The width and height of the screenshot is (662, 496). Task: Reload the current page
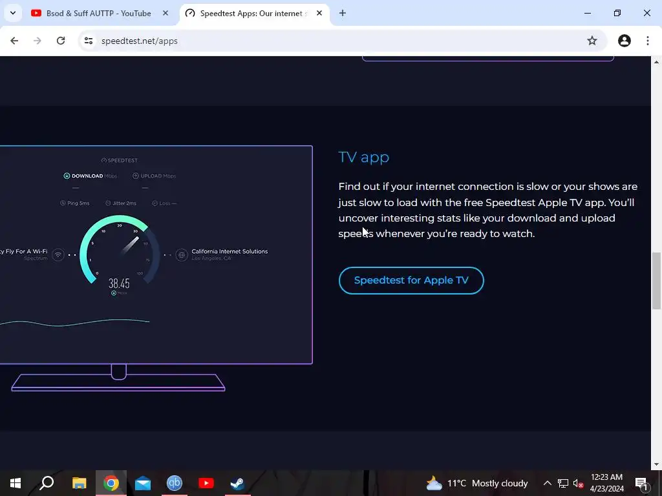coord(61,41)
